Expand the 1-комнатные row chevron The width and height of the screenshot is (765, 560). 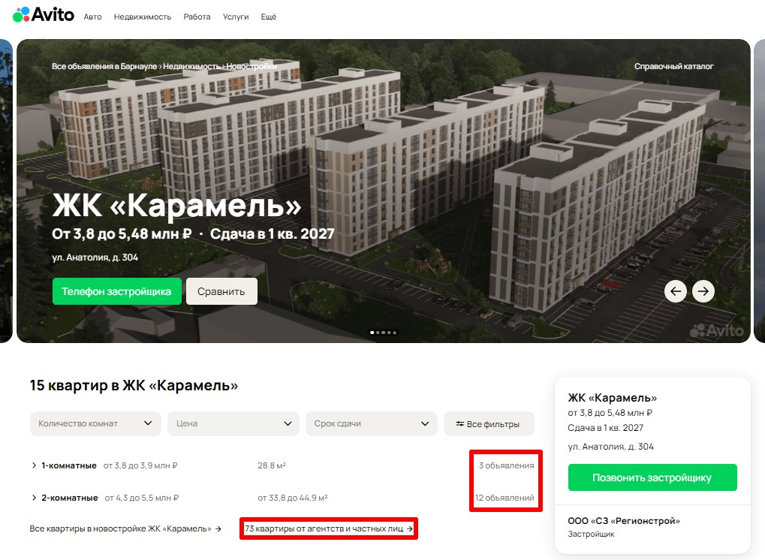(34, 465)
